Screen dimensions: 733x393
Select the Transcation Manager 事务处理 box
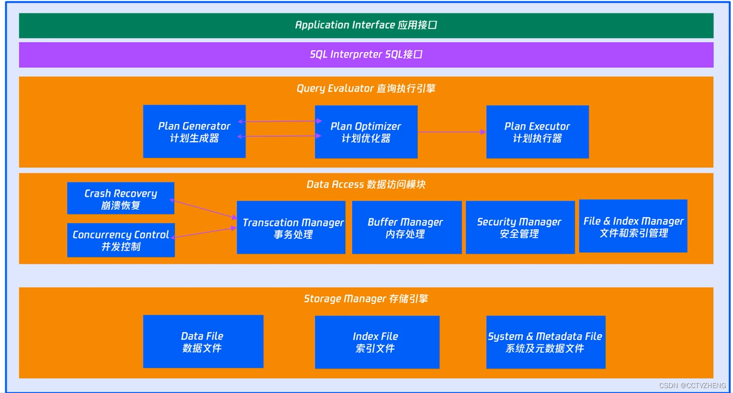(291, 228)
